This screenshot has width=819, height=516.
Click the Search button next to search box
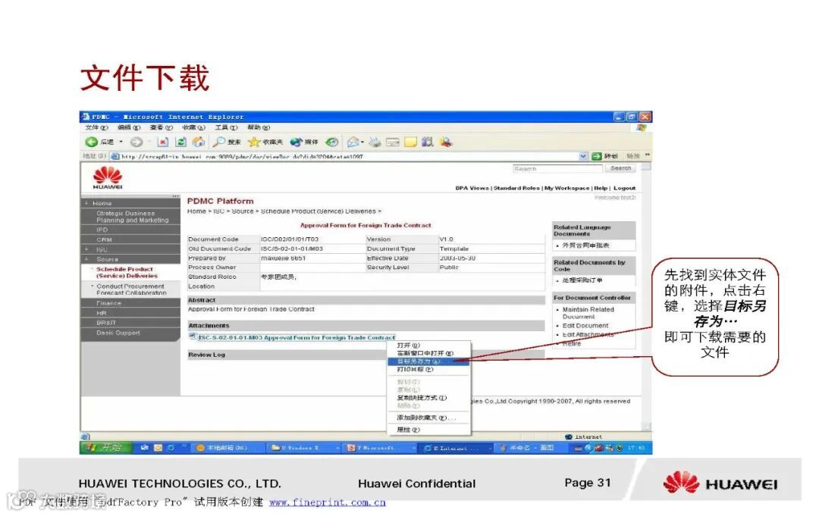[x=620, y=168]
